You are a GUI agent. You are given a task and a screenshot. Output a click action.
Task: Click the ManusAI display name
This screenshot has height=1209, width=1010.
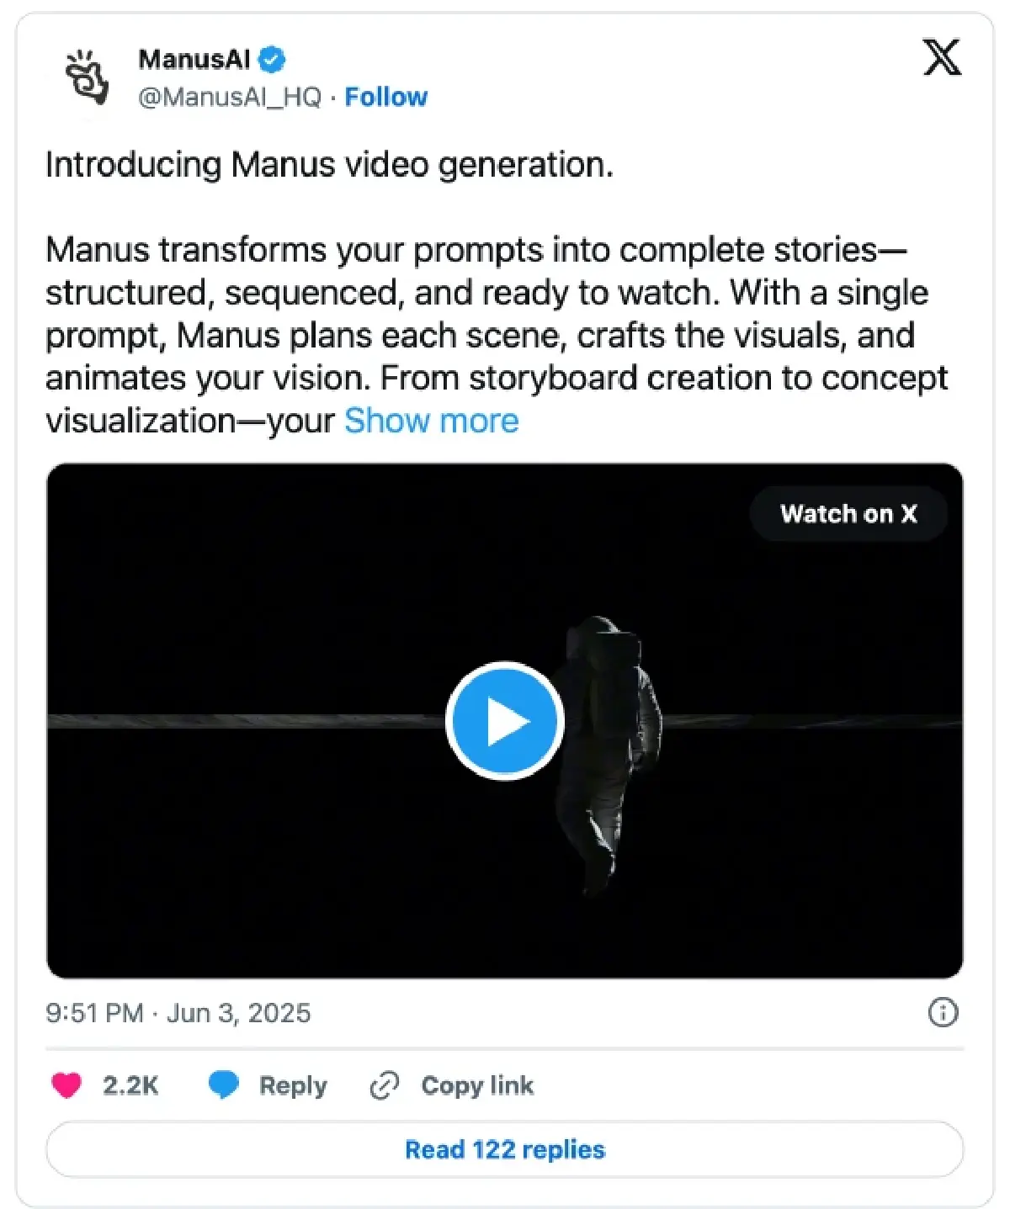tap(194, 60)
